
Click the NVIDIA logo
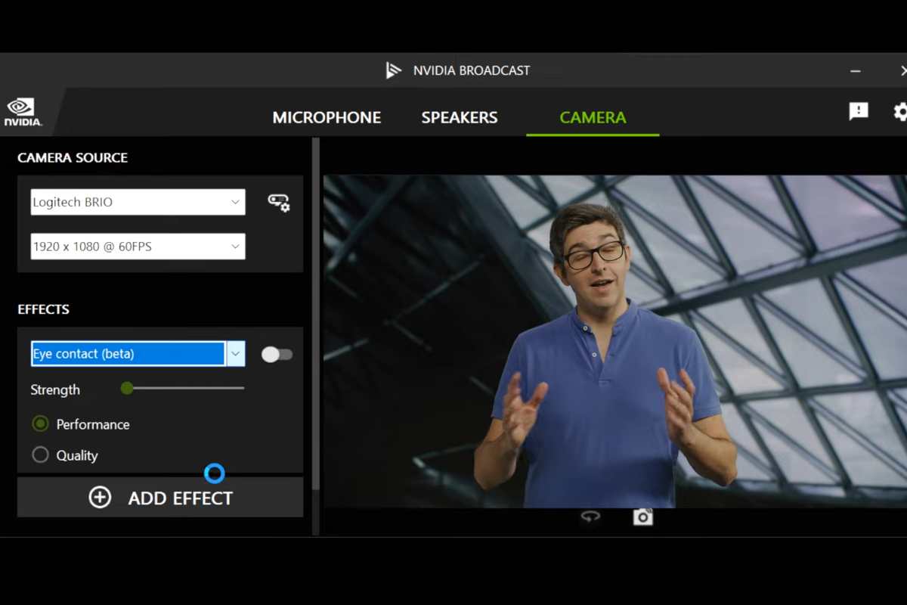22,112
